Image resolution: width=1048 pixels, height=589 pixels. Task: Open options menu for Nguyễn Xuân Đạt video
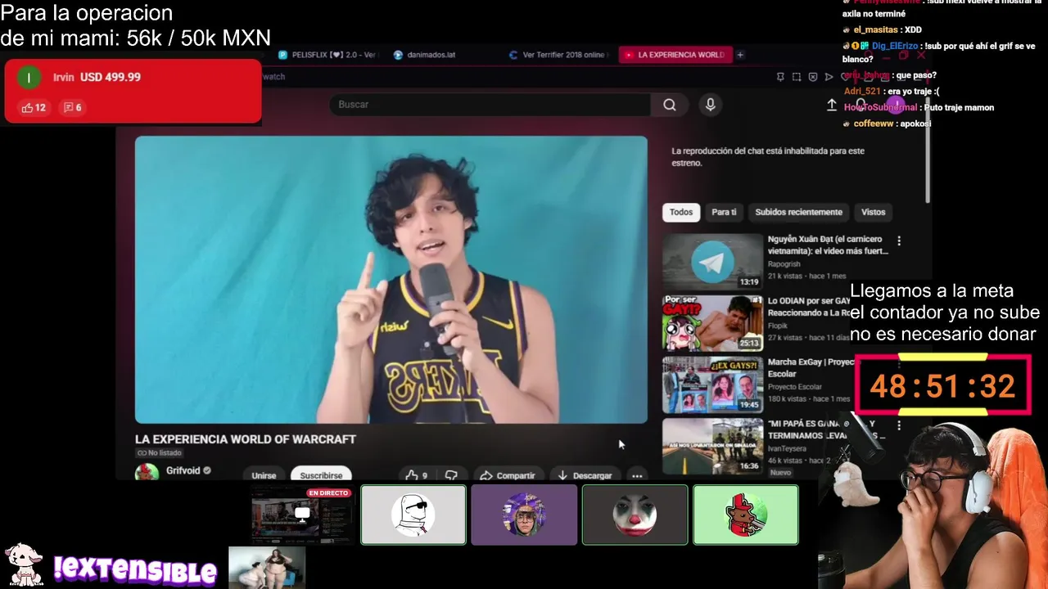tap(899, 241)
